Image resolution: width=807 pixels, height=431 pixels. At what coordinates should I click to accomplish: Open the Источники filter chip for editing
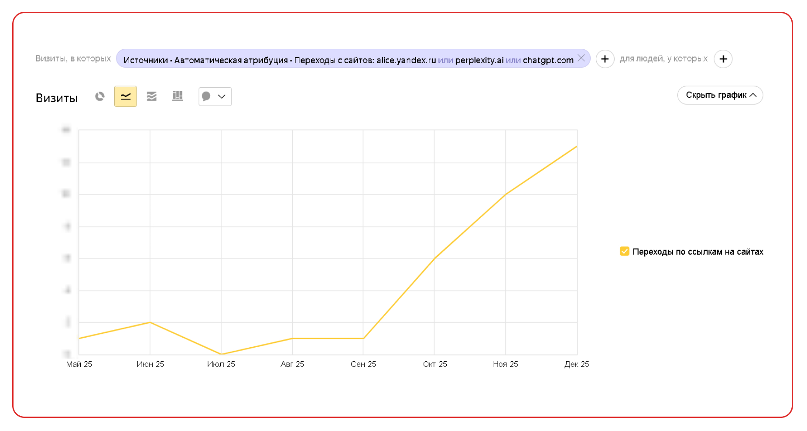348,60
